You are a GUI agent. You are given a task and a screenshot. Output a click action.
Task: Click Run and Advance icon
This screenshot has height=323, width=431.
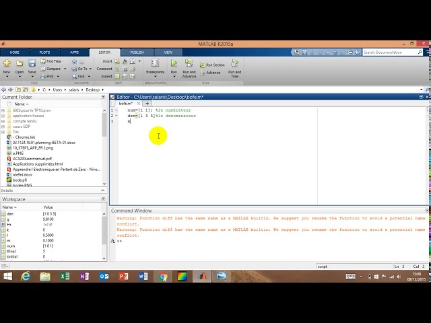pyautogui.click(x=189, y=63)
